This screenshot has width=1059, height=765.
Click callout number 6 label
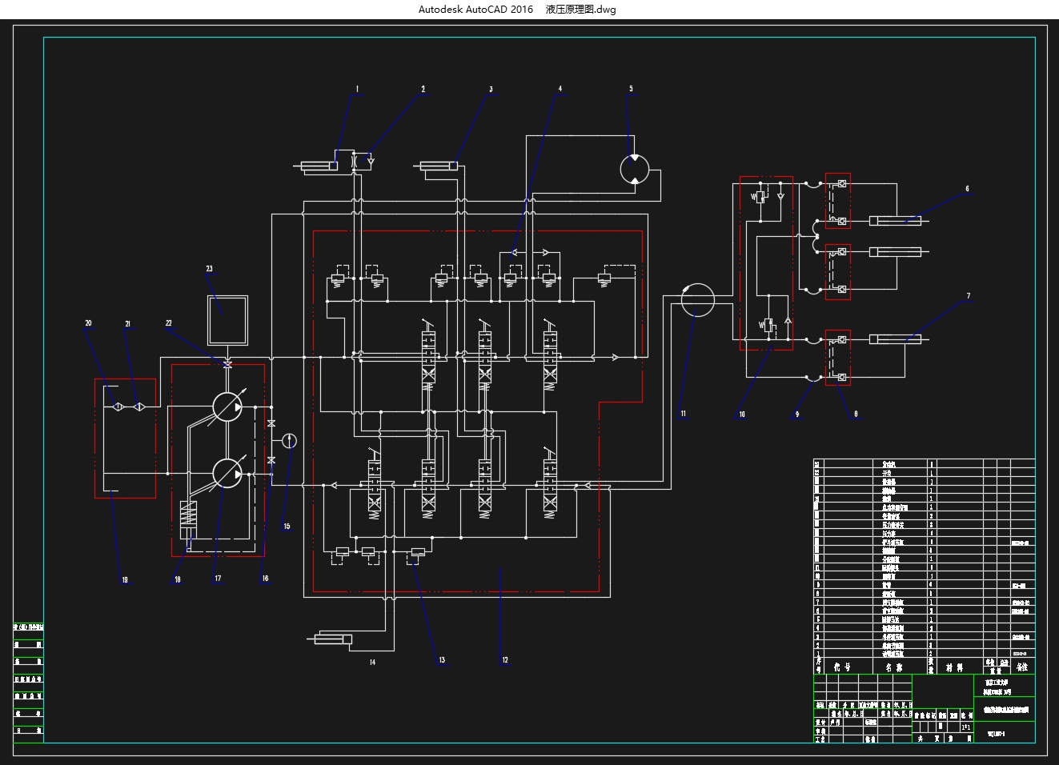(x=967, y=190)
